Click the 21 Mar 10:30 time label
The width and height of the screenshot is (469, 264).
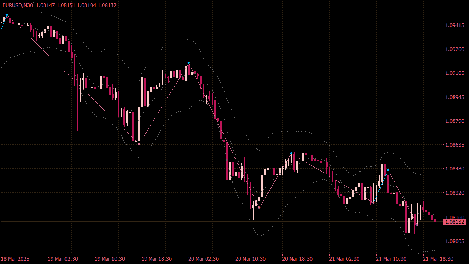tap(391, 259)
